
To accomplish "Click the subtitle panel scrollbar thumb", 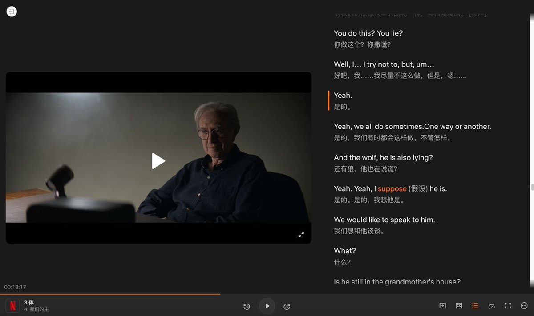I will tap(532, 187).
